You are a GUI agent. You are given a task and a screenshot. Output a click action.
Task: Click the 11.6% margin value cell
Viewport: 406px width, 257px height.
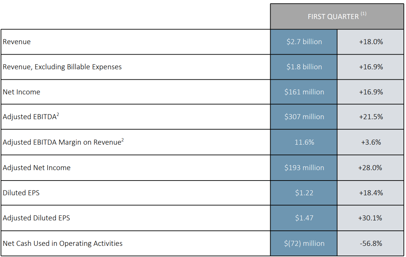pyautogui.click(x=304, y=142)
